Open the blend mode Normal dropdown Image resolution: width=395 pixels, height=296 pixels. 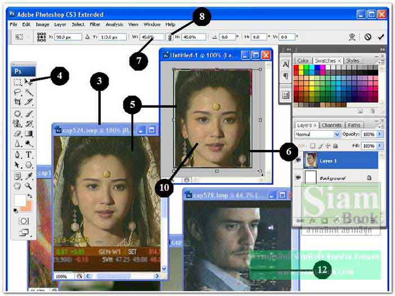click(337, 135)
